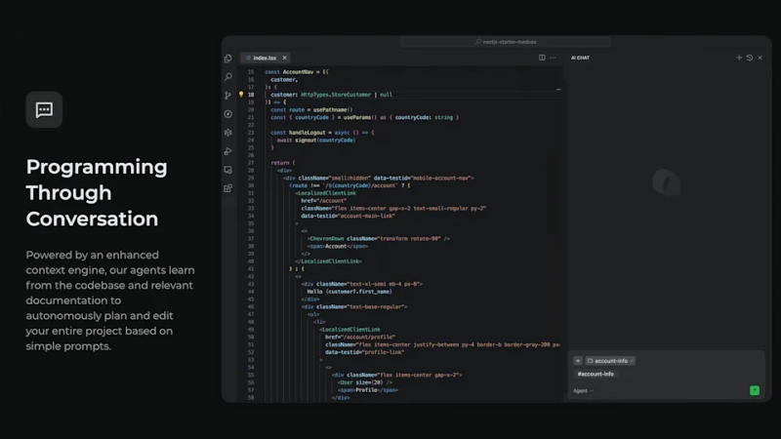Open the Explorer icon in activity bar

pos(227,59)
